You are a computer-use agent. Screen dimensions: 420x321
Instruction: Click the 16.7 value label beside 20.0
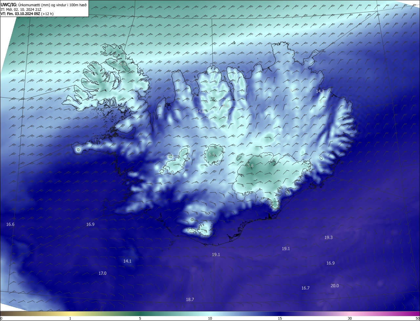pyautogui.click(x=305, y=288)
